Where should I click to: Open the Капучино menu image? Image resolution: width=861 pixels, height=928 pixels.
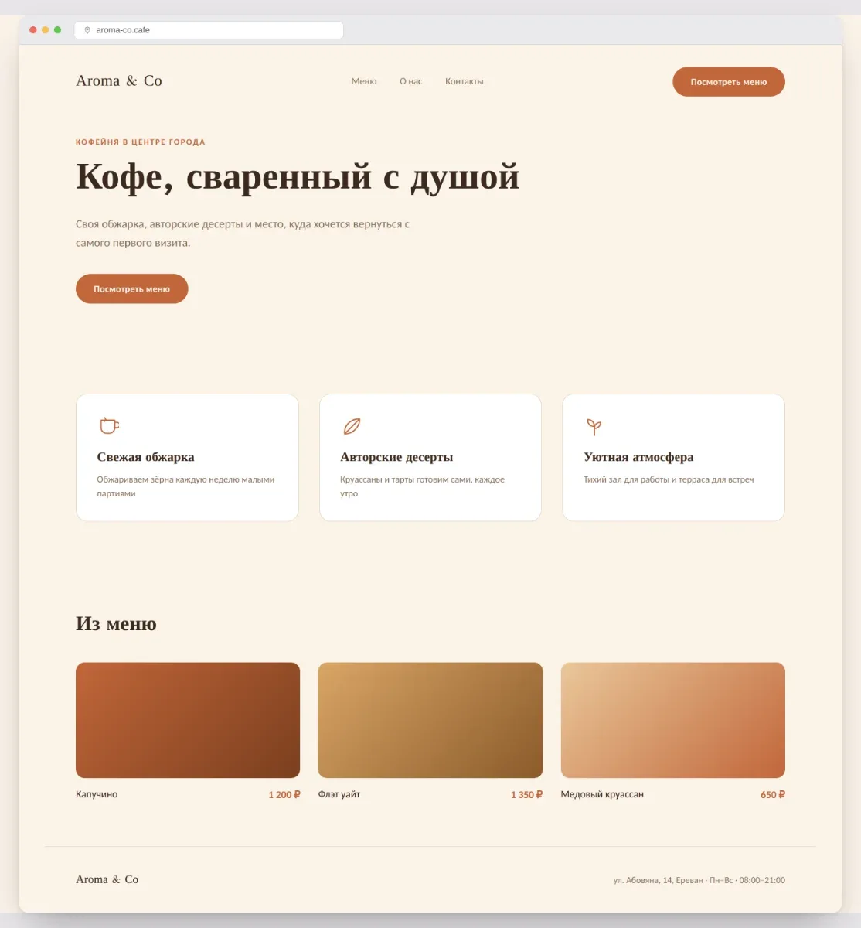[188, 720]
